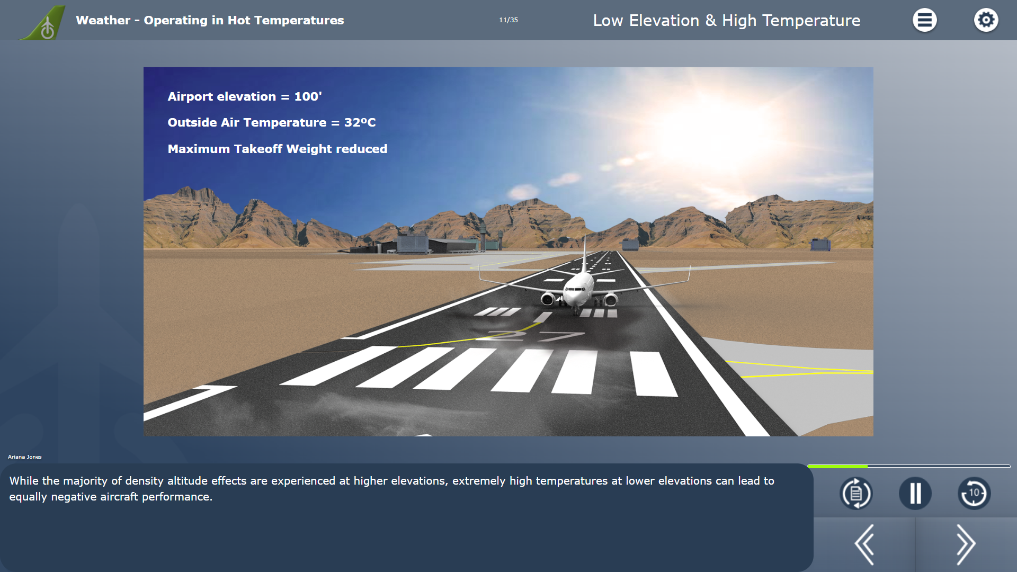Click the runway scene thumbnail image
The height and width of the screenshot is (572, 1017).
(x=508, y=252)
